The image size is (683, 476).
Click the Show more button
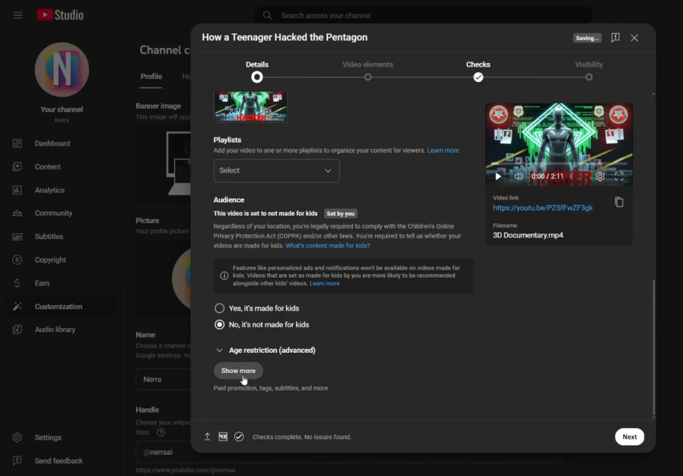(238, 370)
